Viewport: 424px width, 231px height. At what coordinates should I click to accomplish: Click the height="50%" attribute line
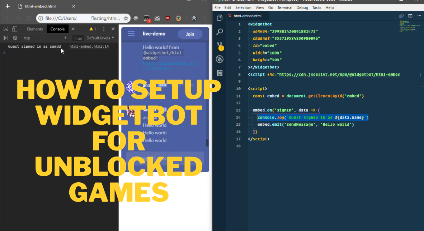267,60
